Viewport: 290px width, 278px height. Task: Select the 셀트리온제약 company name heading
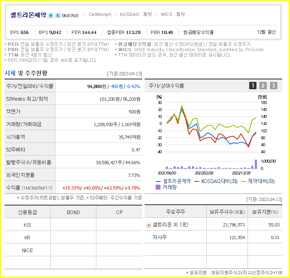pyautogui.click(x=28, y=15)
